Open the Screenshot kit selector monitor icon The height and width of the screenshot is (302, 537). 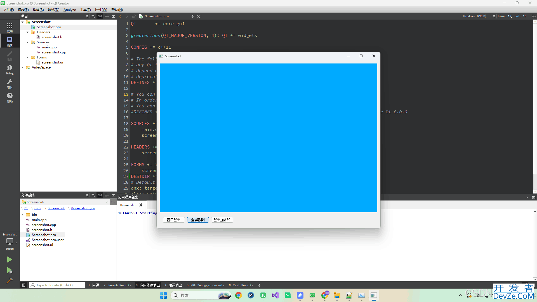coord(10,242)
